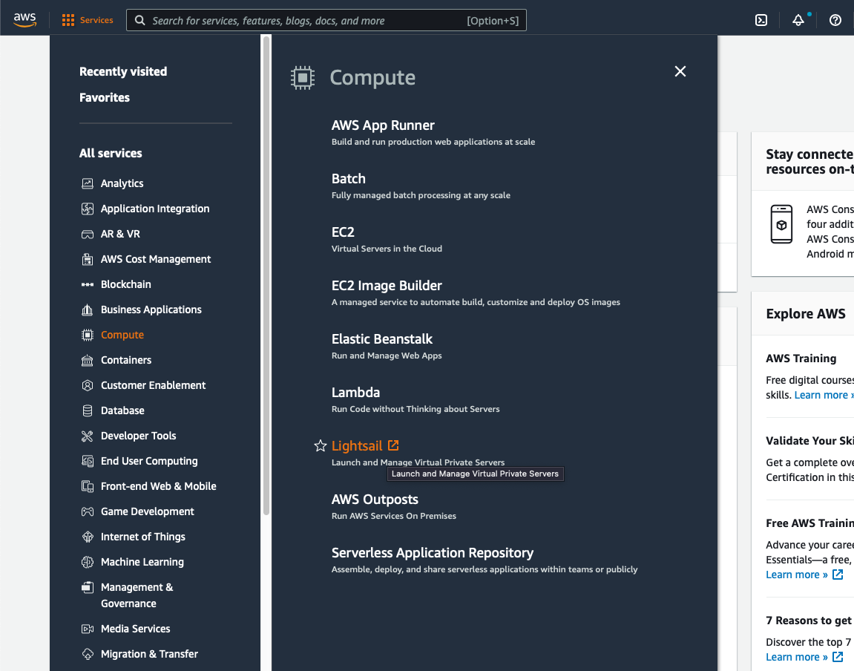
Task: Select Machine Learning category
Action: click(142, 562)
